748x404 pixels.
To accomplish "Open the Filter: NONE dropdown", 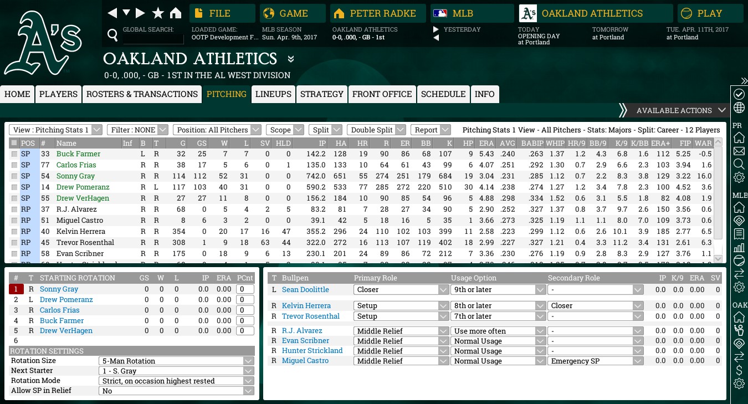I will click(x=137, y=130).
